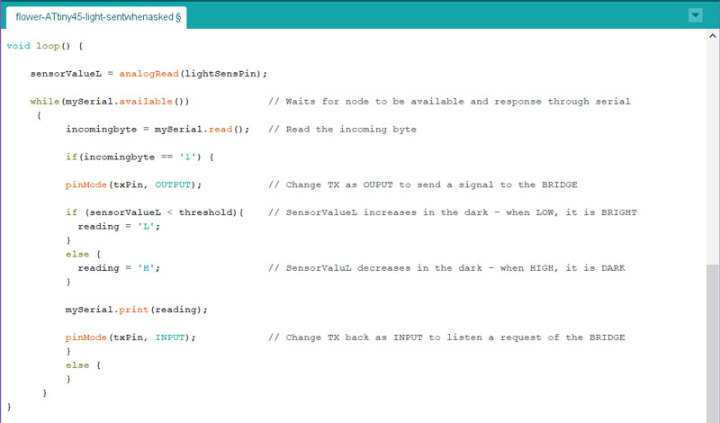This screenshot has height=423, width=720.
Task: Click the 'void loop() {' line
Action: pyautogui.click(x=44, y=46)
